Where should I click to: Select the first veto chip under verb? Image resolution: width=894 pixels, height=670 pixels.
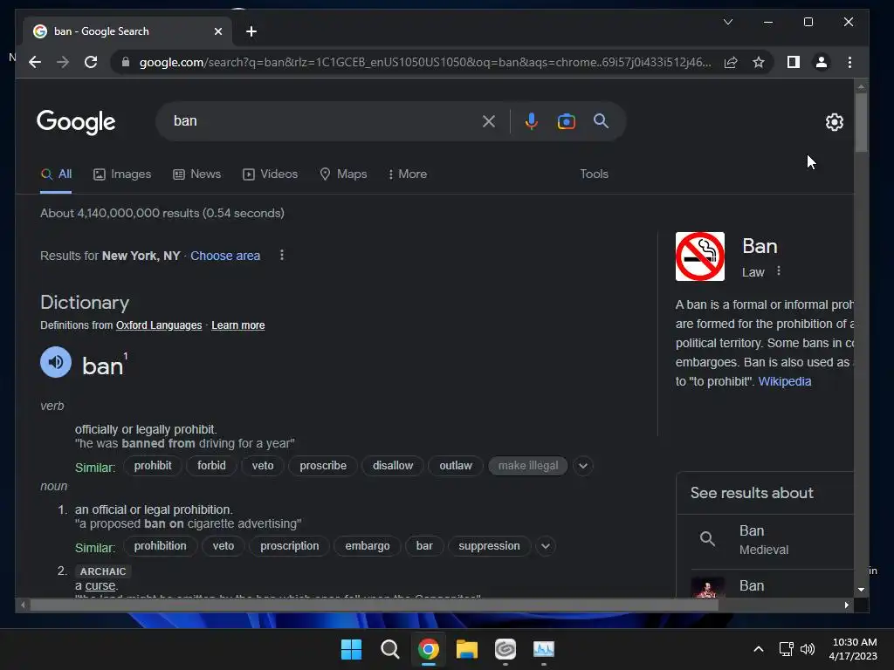[x=263, y=466]
